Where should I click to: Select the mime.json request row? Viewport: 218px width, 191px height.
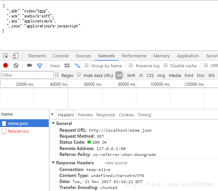[24, 123]
